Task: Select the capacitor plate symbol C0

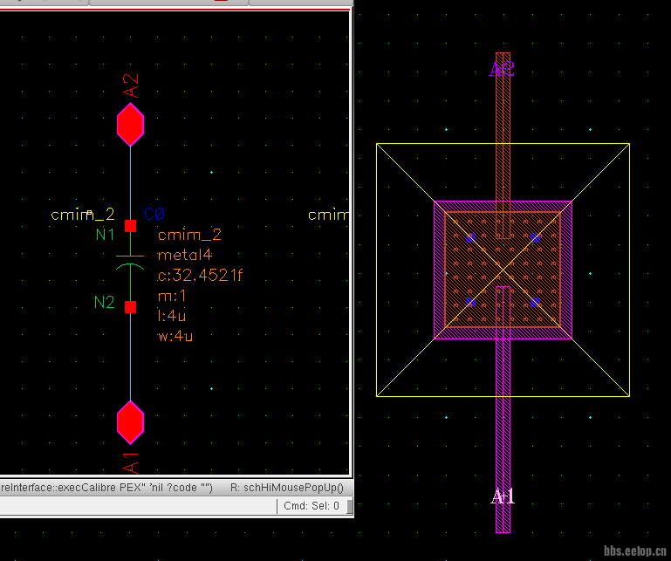Action: point(131,262)
